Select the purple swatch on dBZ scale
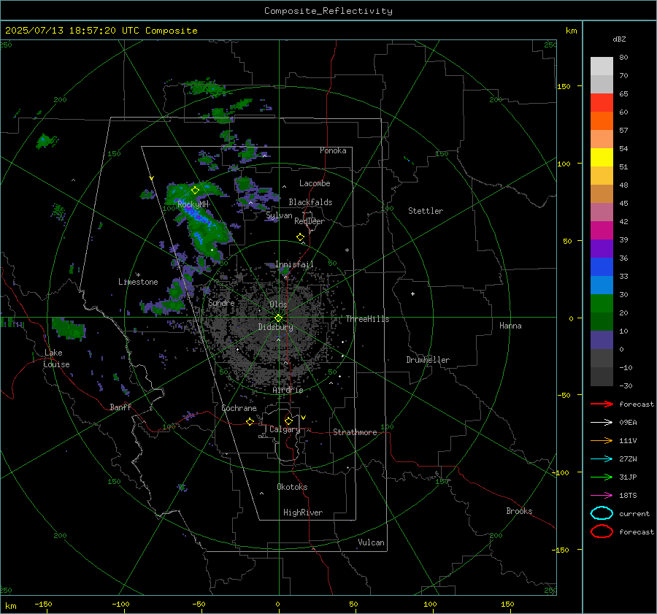Viewport: 657px width, 614px height. tap(602, 249)
